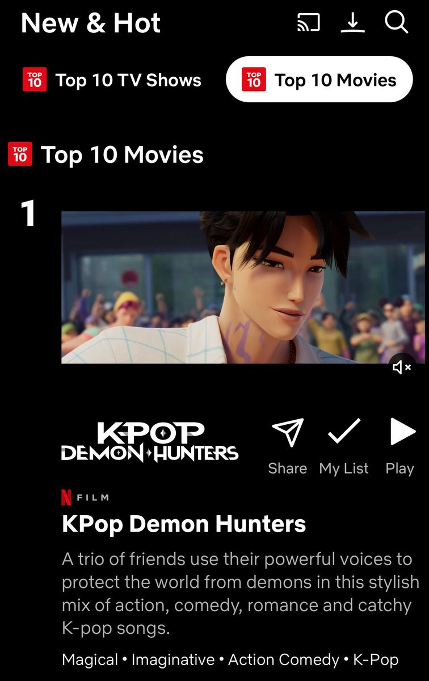Image resolution: width=429 pixels, height=681 pixels.
Task: Unmute the trailer with the speaker icon
Action: click(x=402, y=368)
